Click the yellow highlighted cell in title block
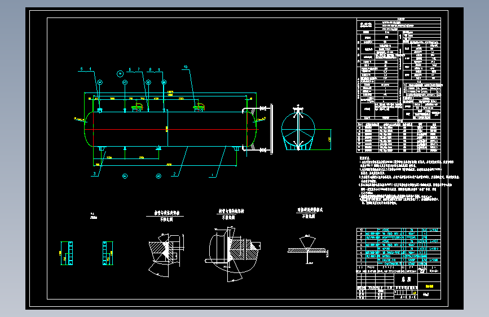489x317 pixels. (429, 287)
